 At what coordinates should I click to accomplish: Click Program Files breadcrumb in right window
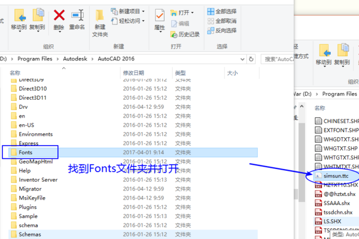339,94
